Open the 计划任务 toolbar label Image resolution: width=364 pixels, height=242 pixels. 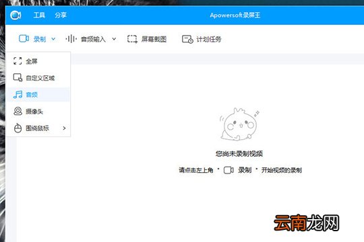[x=209, y=39]
